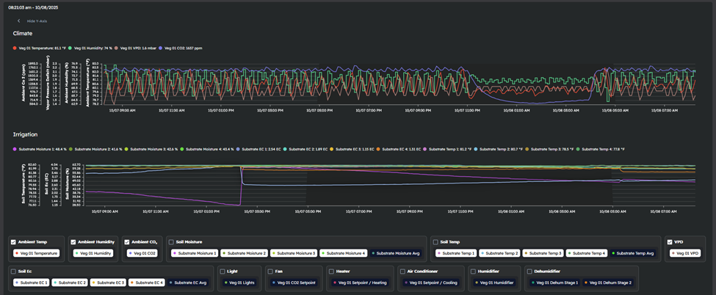Enable the Air Conditioner checkbox
This screenshot has width=716, height=295.
[x=402, y=271]
